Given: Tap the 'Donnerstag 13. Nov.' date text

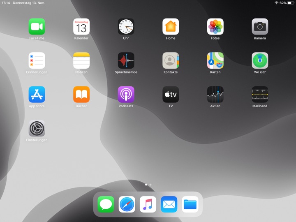Looking at the screenshot, I should (x=29, y=3).
